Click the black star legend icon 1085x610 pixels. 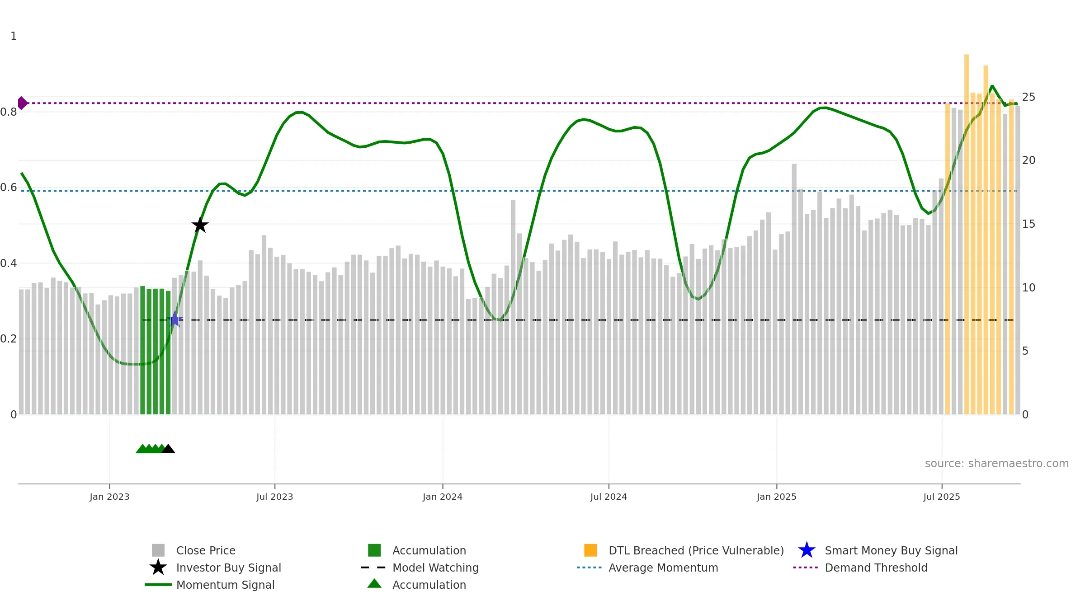point(158,568)
